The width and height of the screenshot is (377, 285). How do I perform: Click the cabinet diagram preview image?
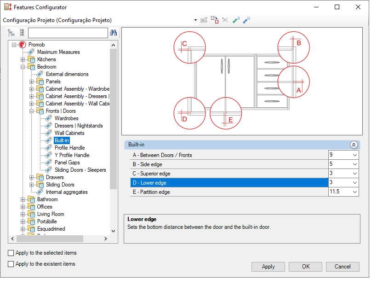pos(242,81)
